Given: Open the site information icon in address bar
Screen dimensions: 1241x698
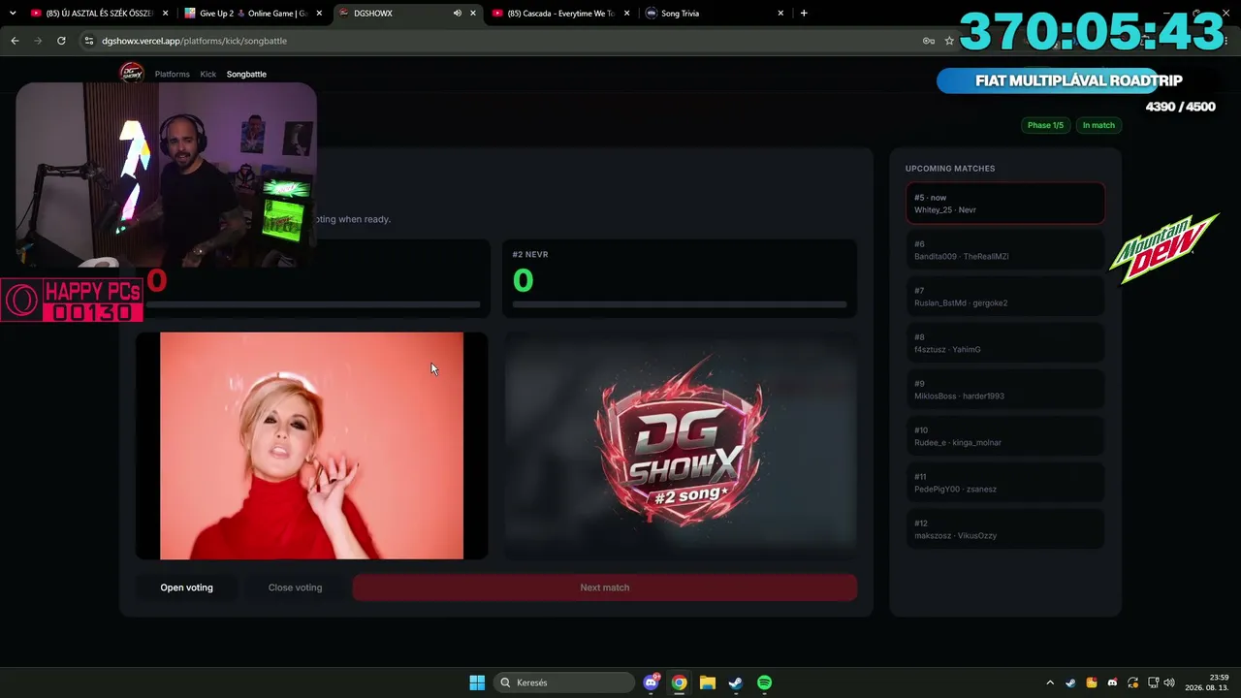Looking at the screenshot, I should tap(89, 41).
